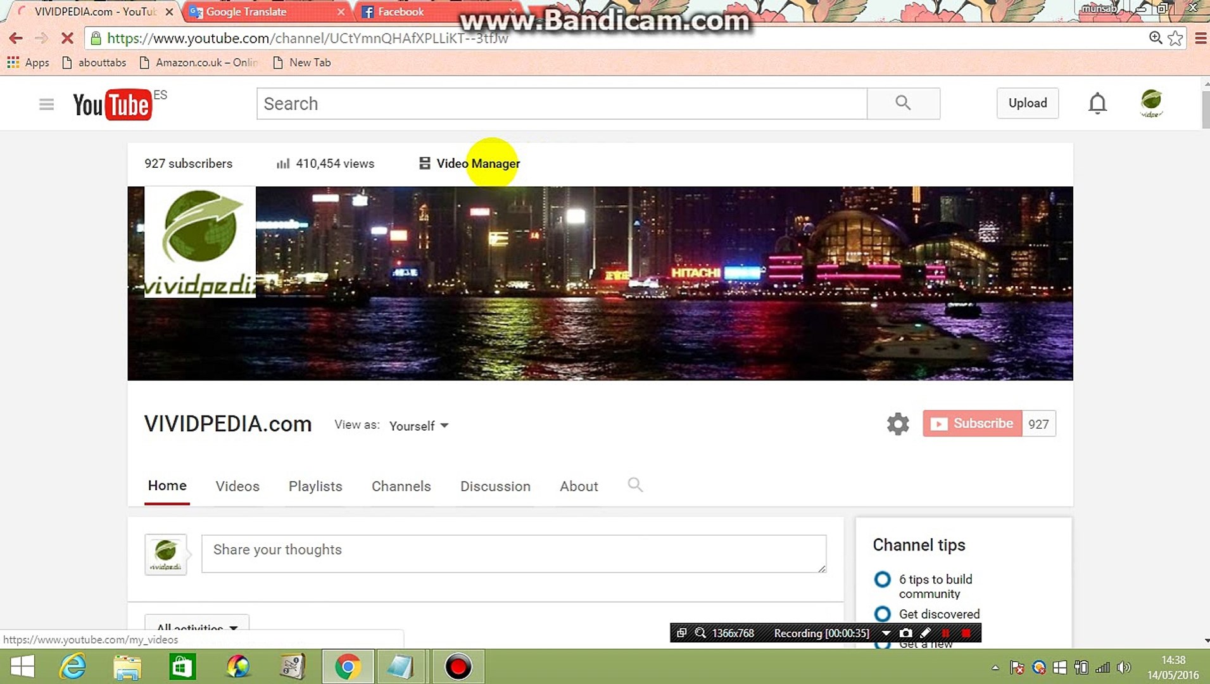Open the Bandicam dropdown arrow

pos(886,633)
